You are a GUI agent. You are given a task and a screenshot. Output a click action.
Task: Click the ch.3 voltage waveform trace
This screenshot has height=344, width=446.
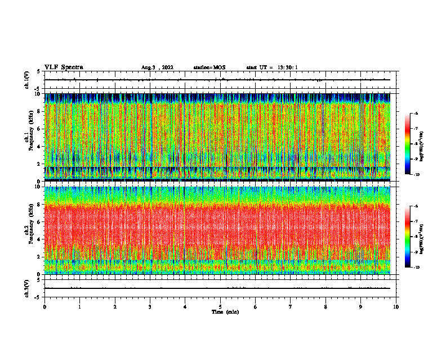click(x=217, y=288)
